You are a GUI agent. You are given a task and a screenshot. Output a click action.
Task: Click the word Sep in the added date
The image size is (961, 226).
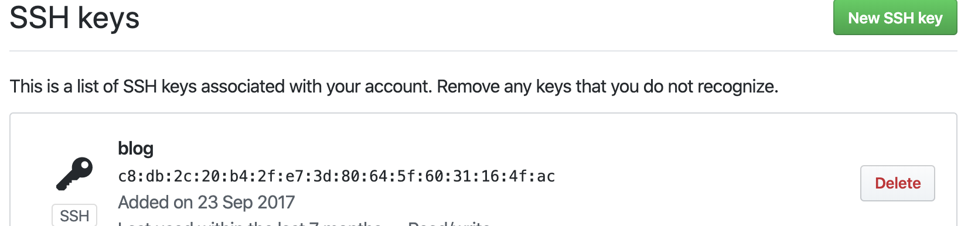237,203
